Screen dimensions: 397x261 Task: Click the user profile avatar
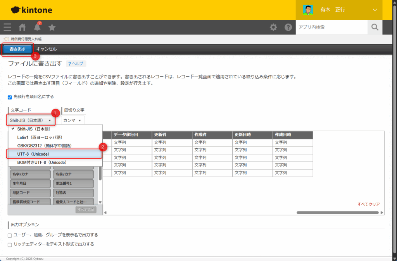[x=308, y=10]
